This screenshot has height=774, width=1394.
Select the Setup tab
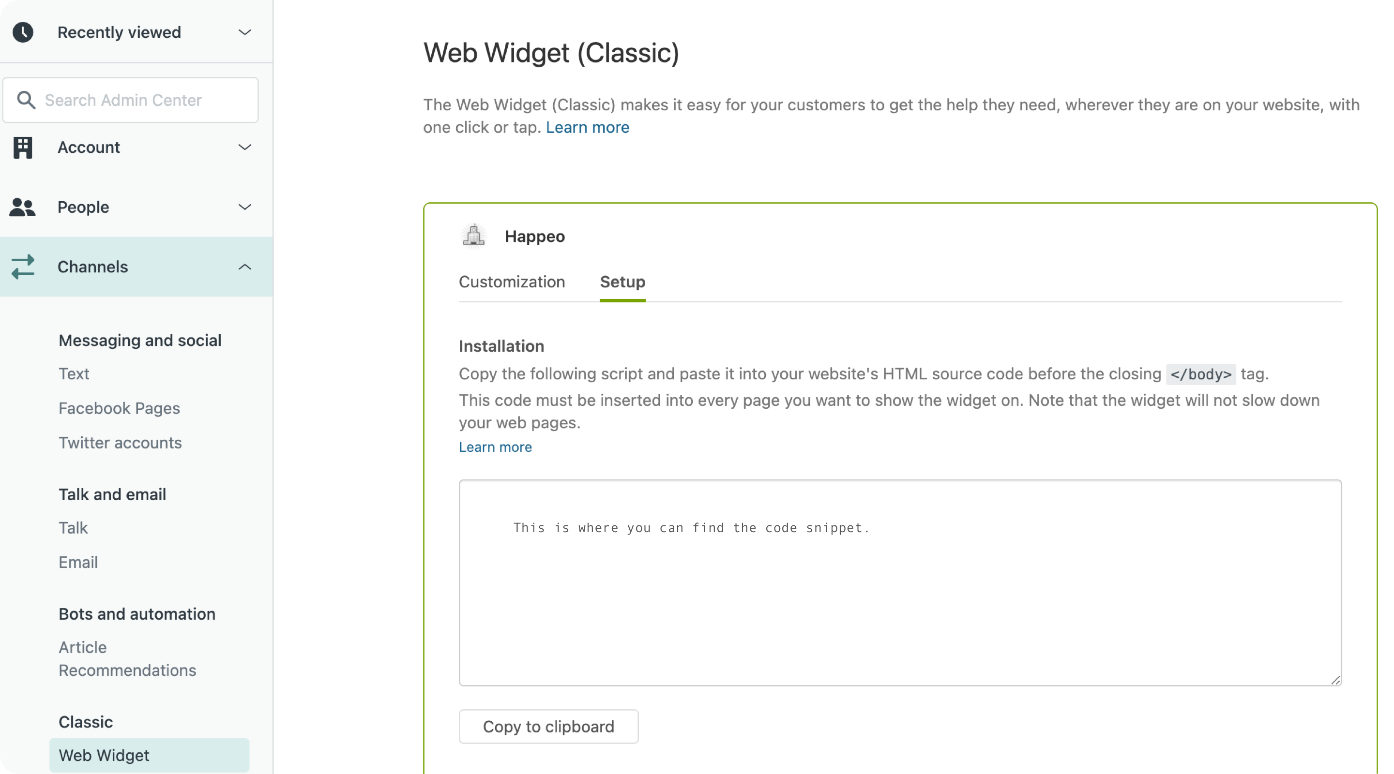(x=622, y=282)
